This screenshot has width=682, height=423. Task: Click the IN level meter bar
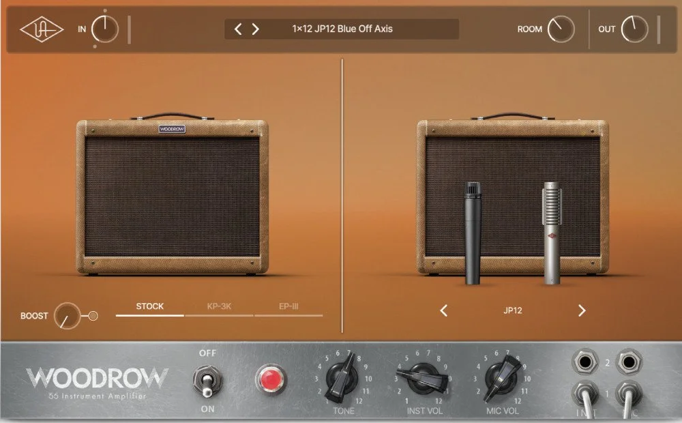pyautogui.click(x=129, y=29)
